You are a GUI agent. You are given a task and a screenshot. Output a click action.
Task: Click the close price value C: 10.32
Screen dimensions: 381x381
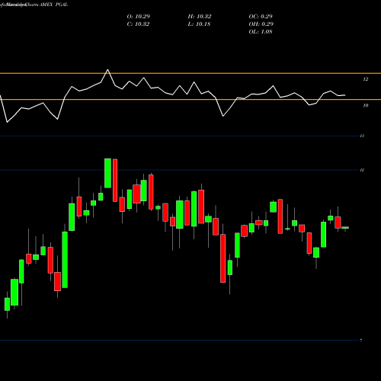138,24
